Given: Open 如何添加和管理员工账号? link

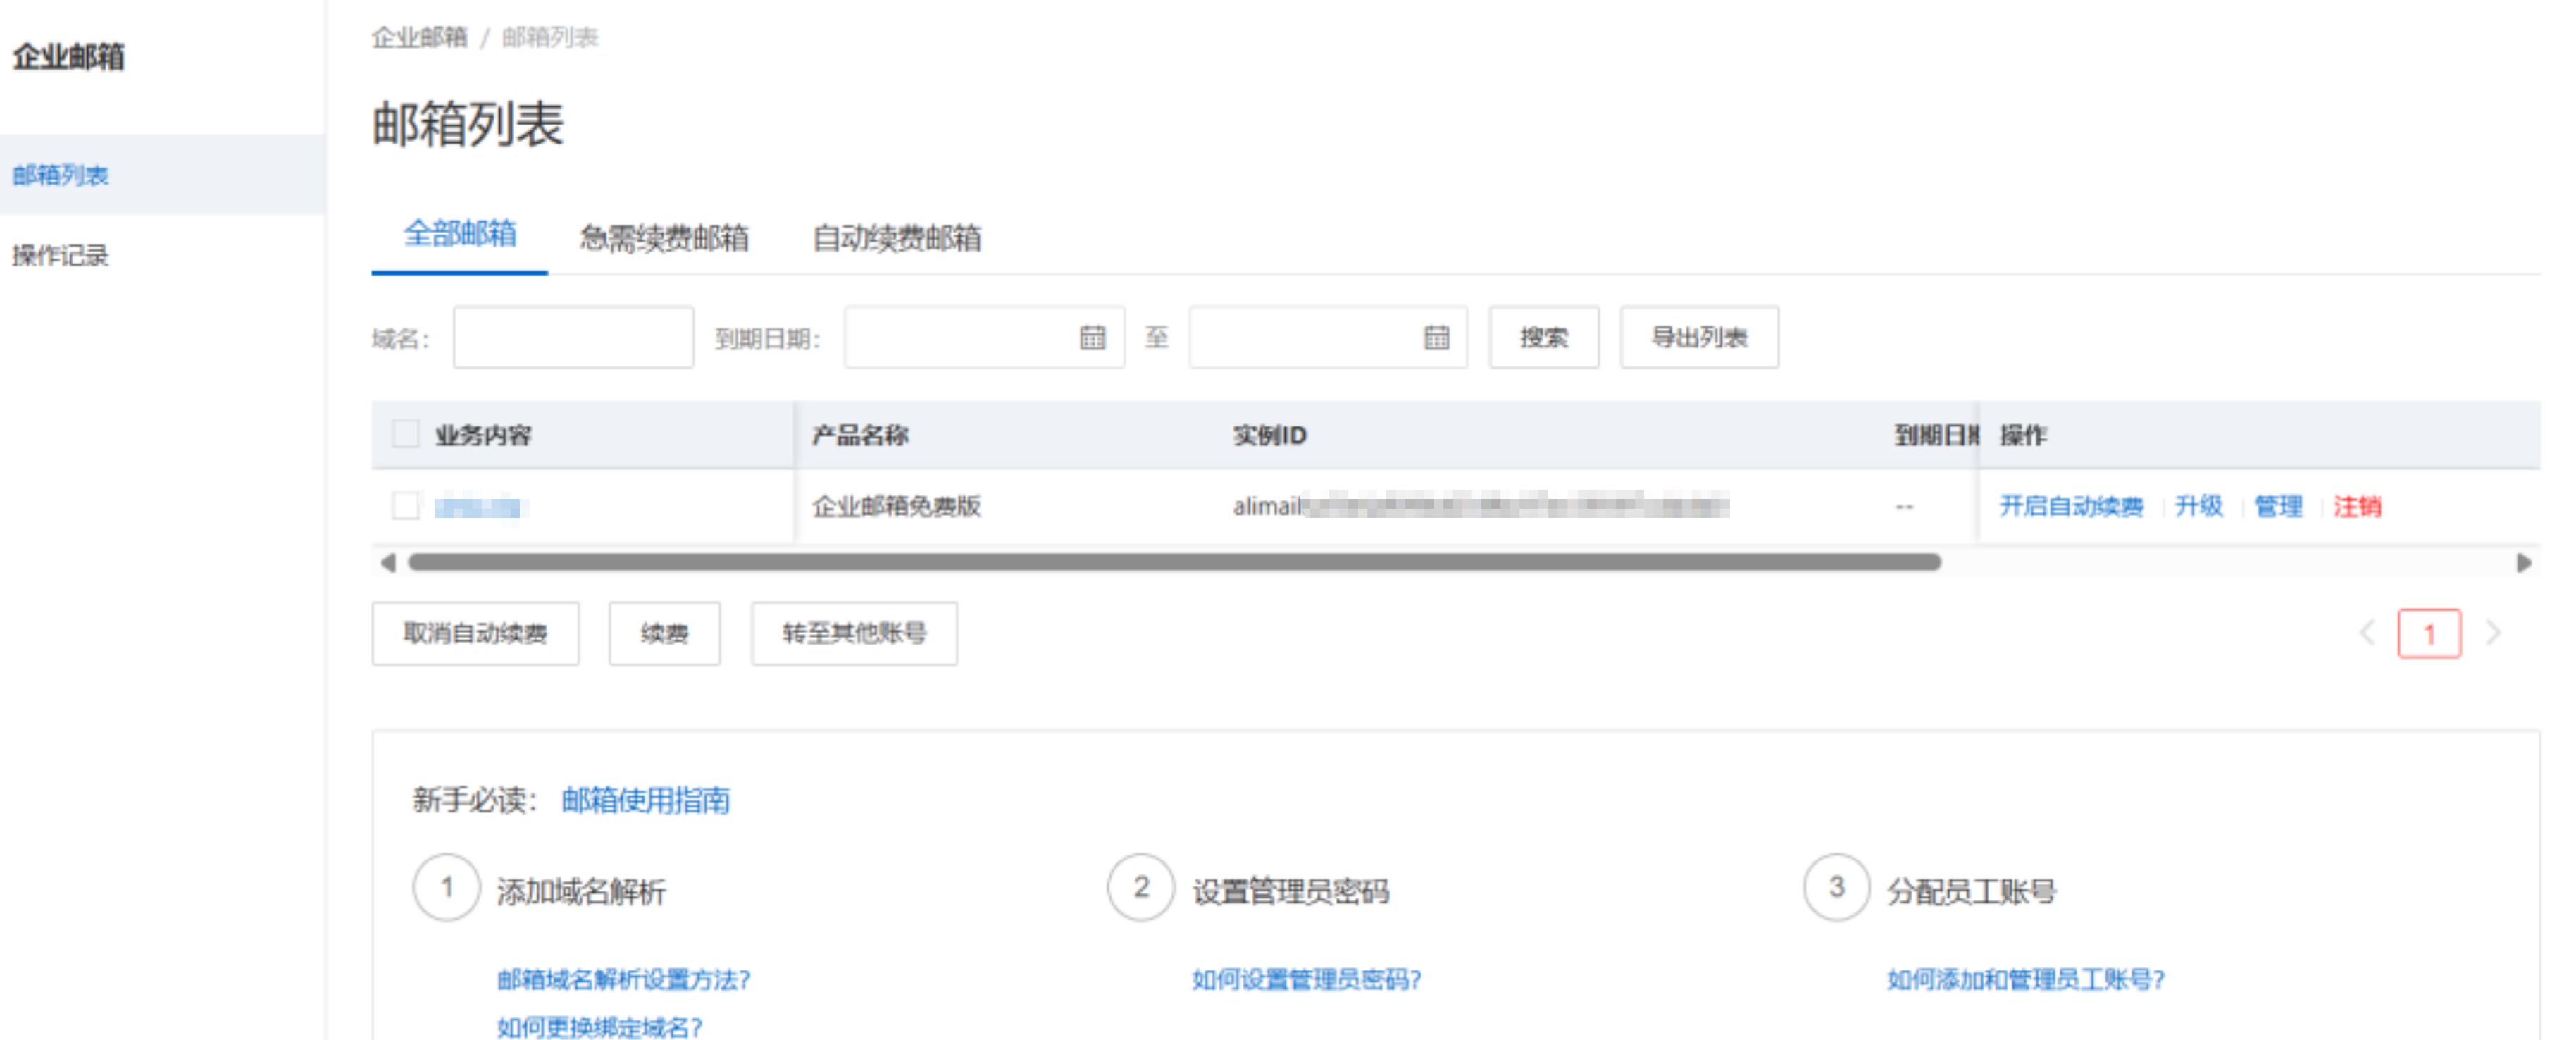Looking at the screenshot, I should pyautogui.click(x=2025, y=979).
